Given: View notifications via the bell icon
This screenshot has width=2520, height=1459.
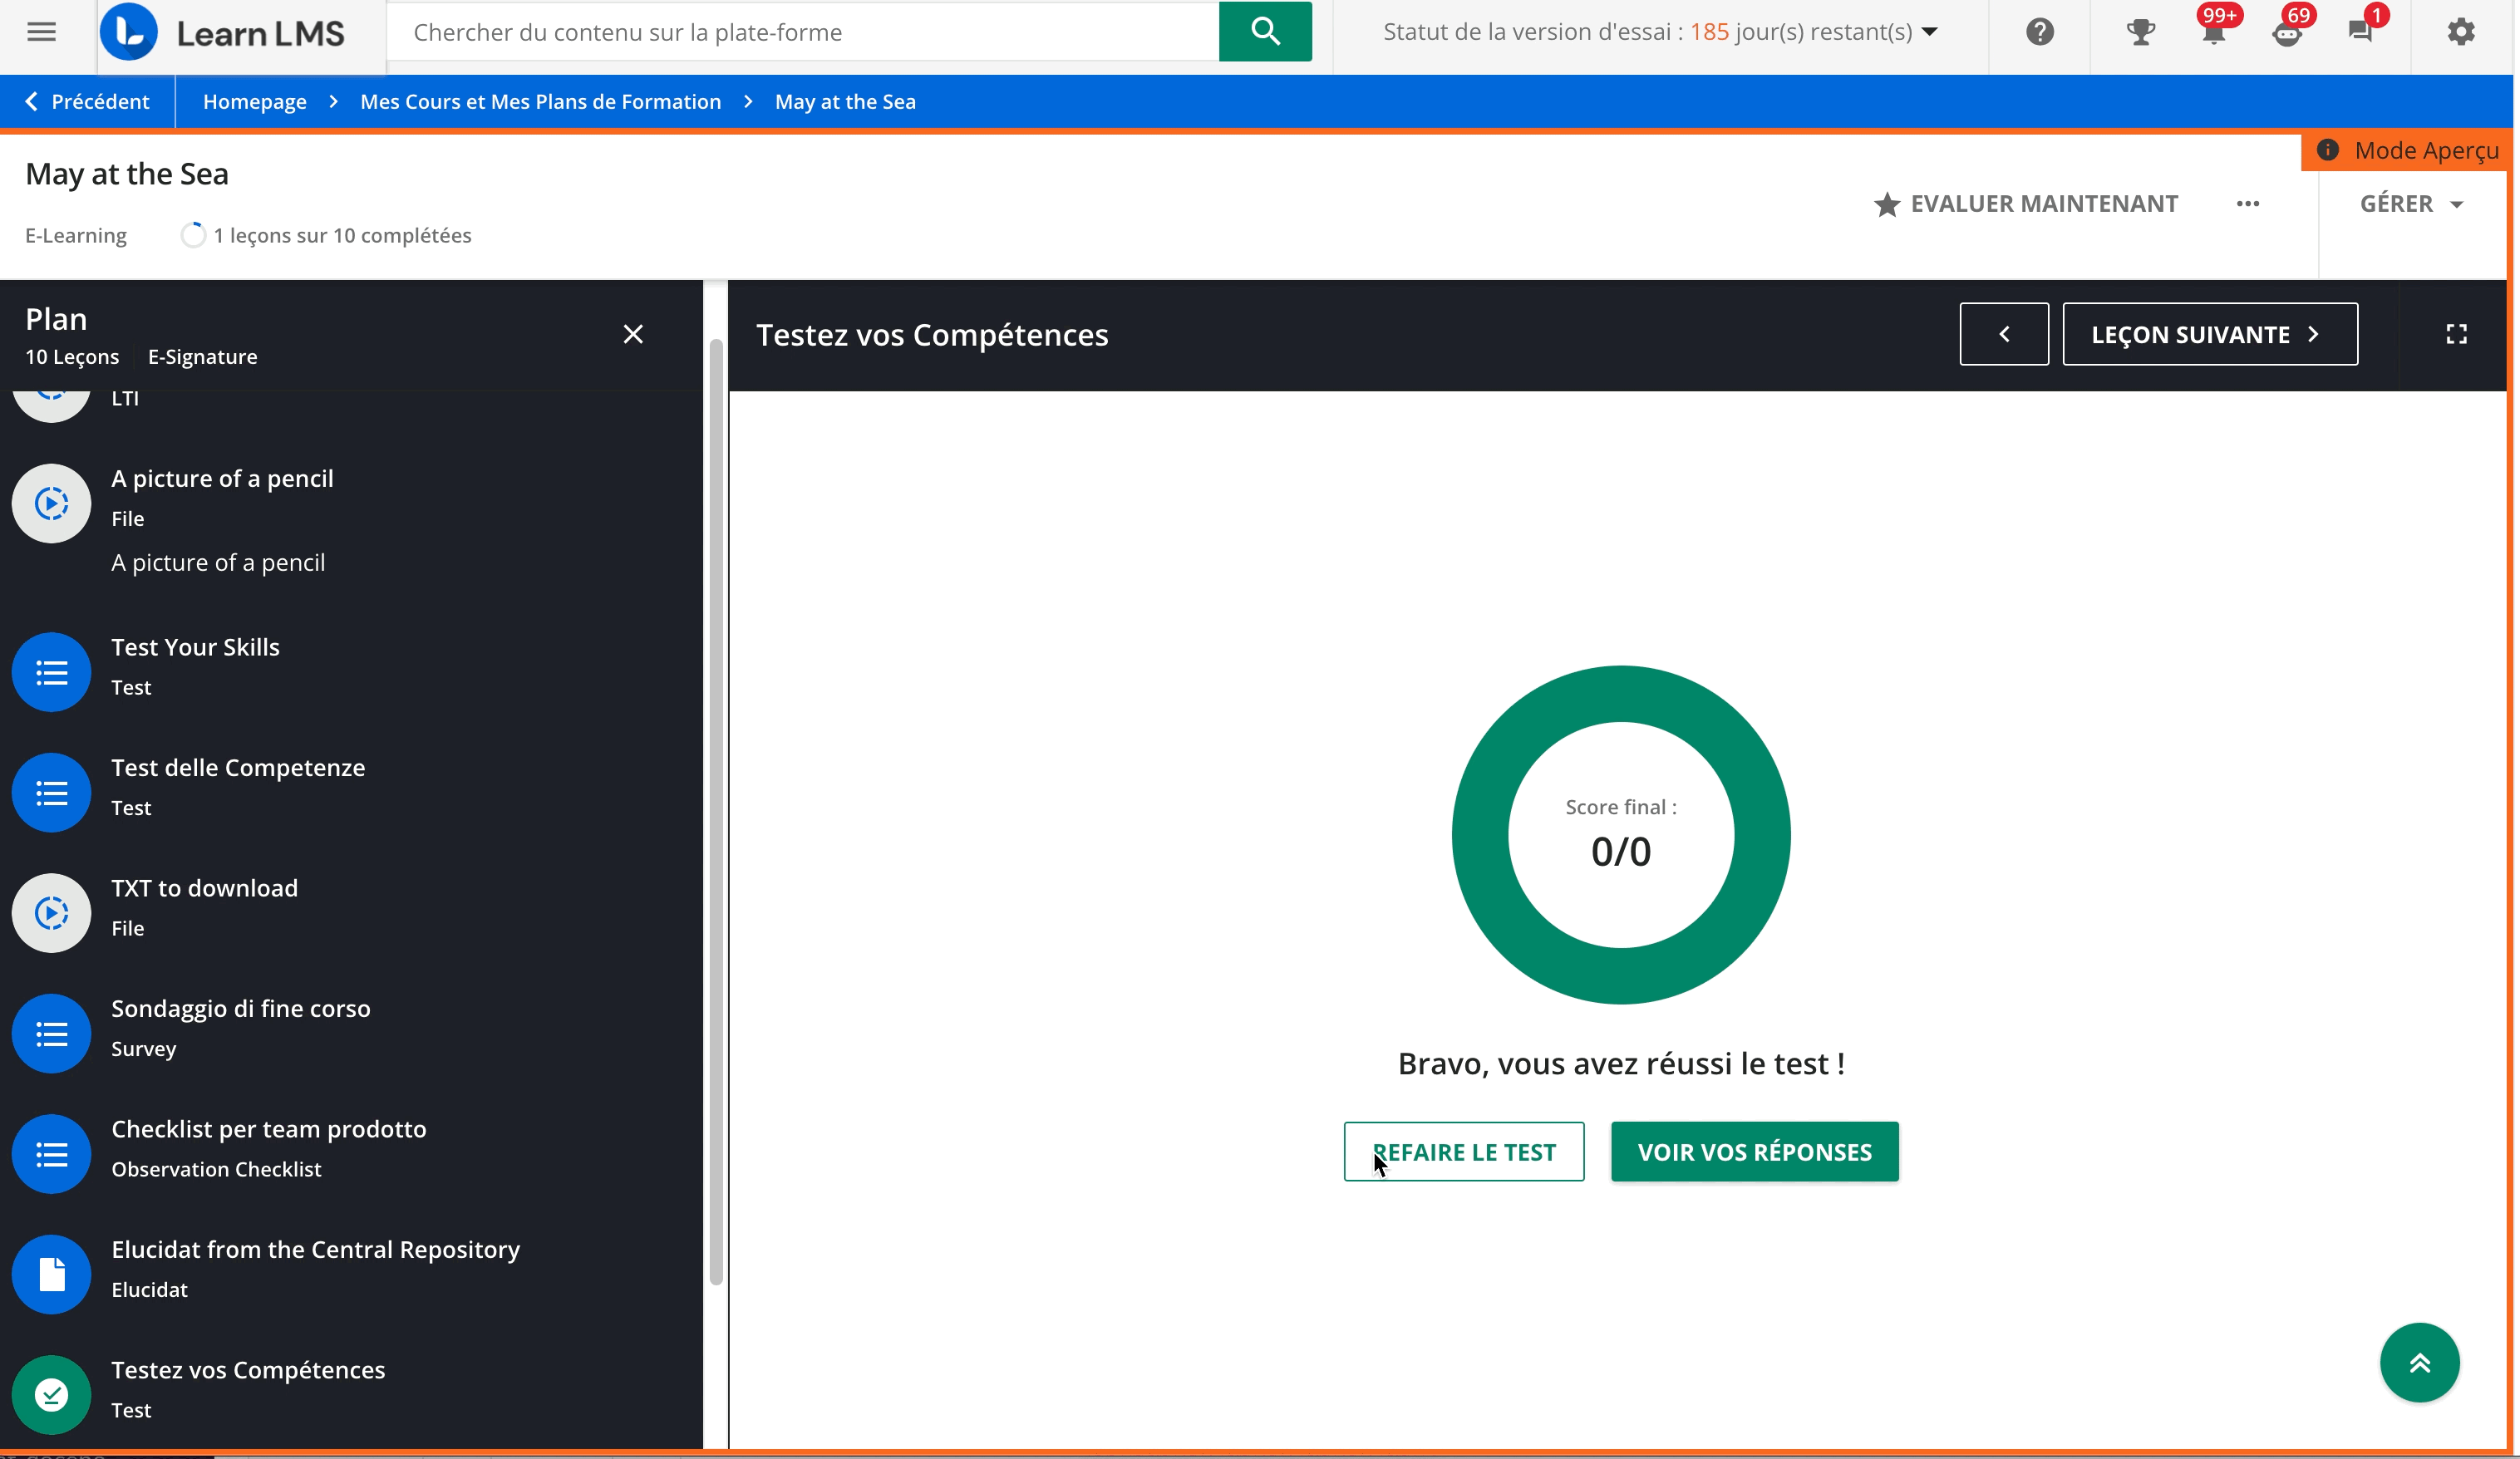Looking at the screenshot, I should pyautogui.click(x=2213, y=34).
